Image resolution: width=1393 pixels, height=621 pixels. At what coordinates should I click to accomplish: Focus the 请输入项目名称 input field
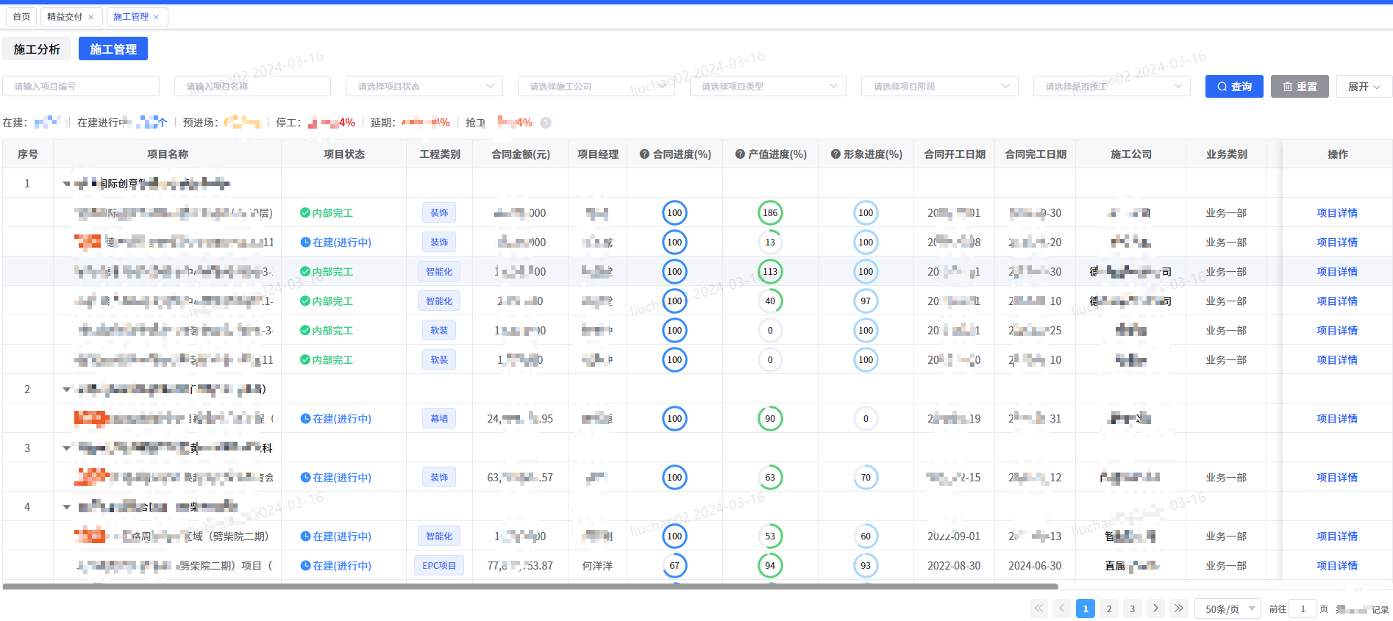[x=252, y=86]
